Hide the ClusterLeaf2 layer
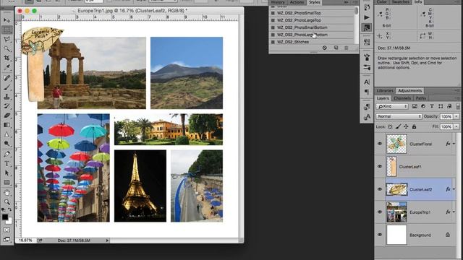Image resolution: width=463 pixels, height=260 pixels. tap(380, 189)
